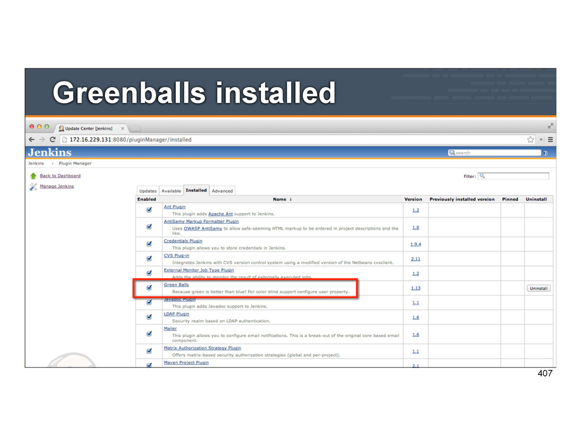
Task: Click the browser forward arrow
Action: point(42,139)
